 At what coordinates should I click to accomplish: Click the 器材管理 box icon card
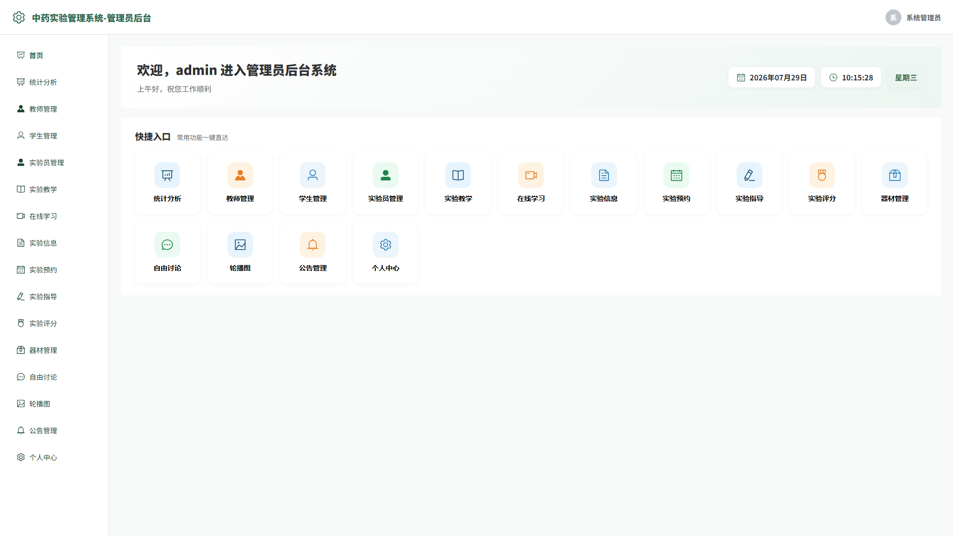pos(895,183)
